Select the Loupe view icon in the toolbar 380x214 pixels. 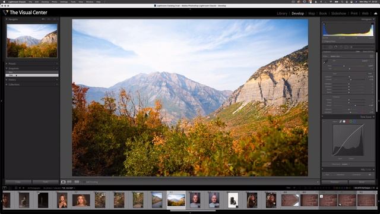click(x=64, y=182)
